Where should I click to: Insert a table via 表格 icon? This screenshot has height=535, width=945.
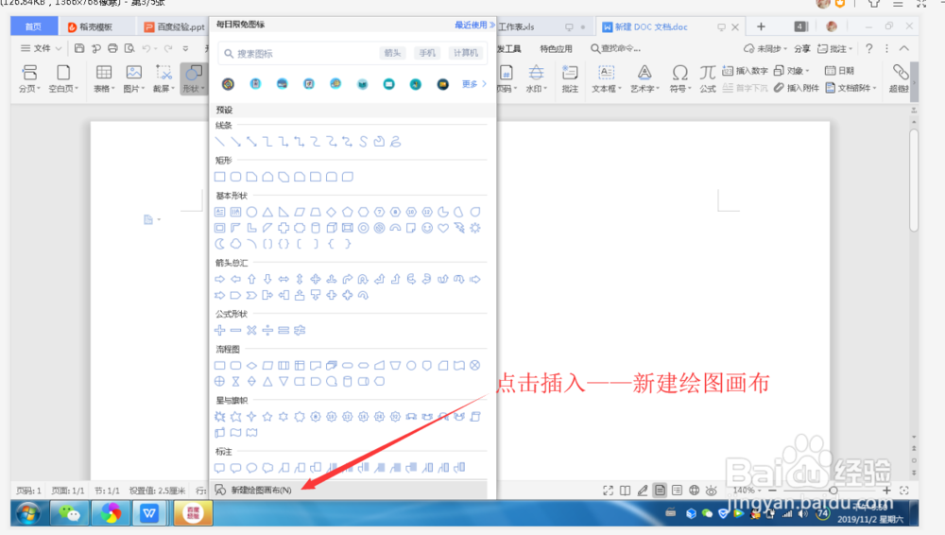pyautogui.click(x=104, y=78)
